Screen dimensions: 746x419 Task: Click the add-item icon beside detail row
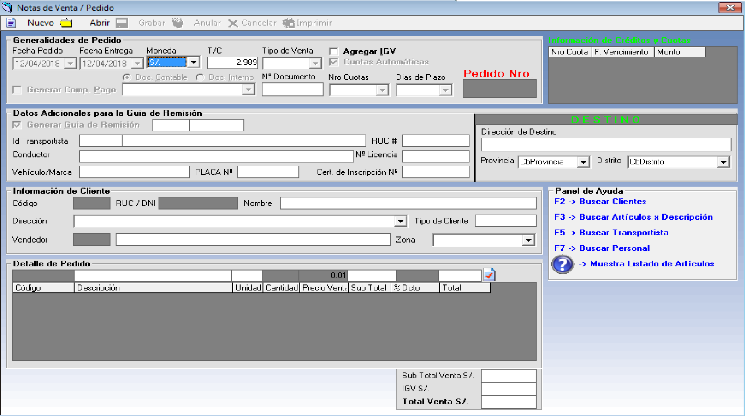click(489, 275)
